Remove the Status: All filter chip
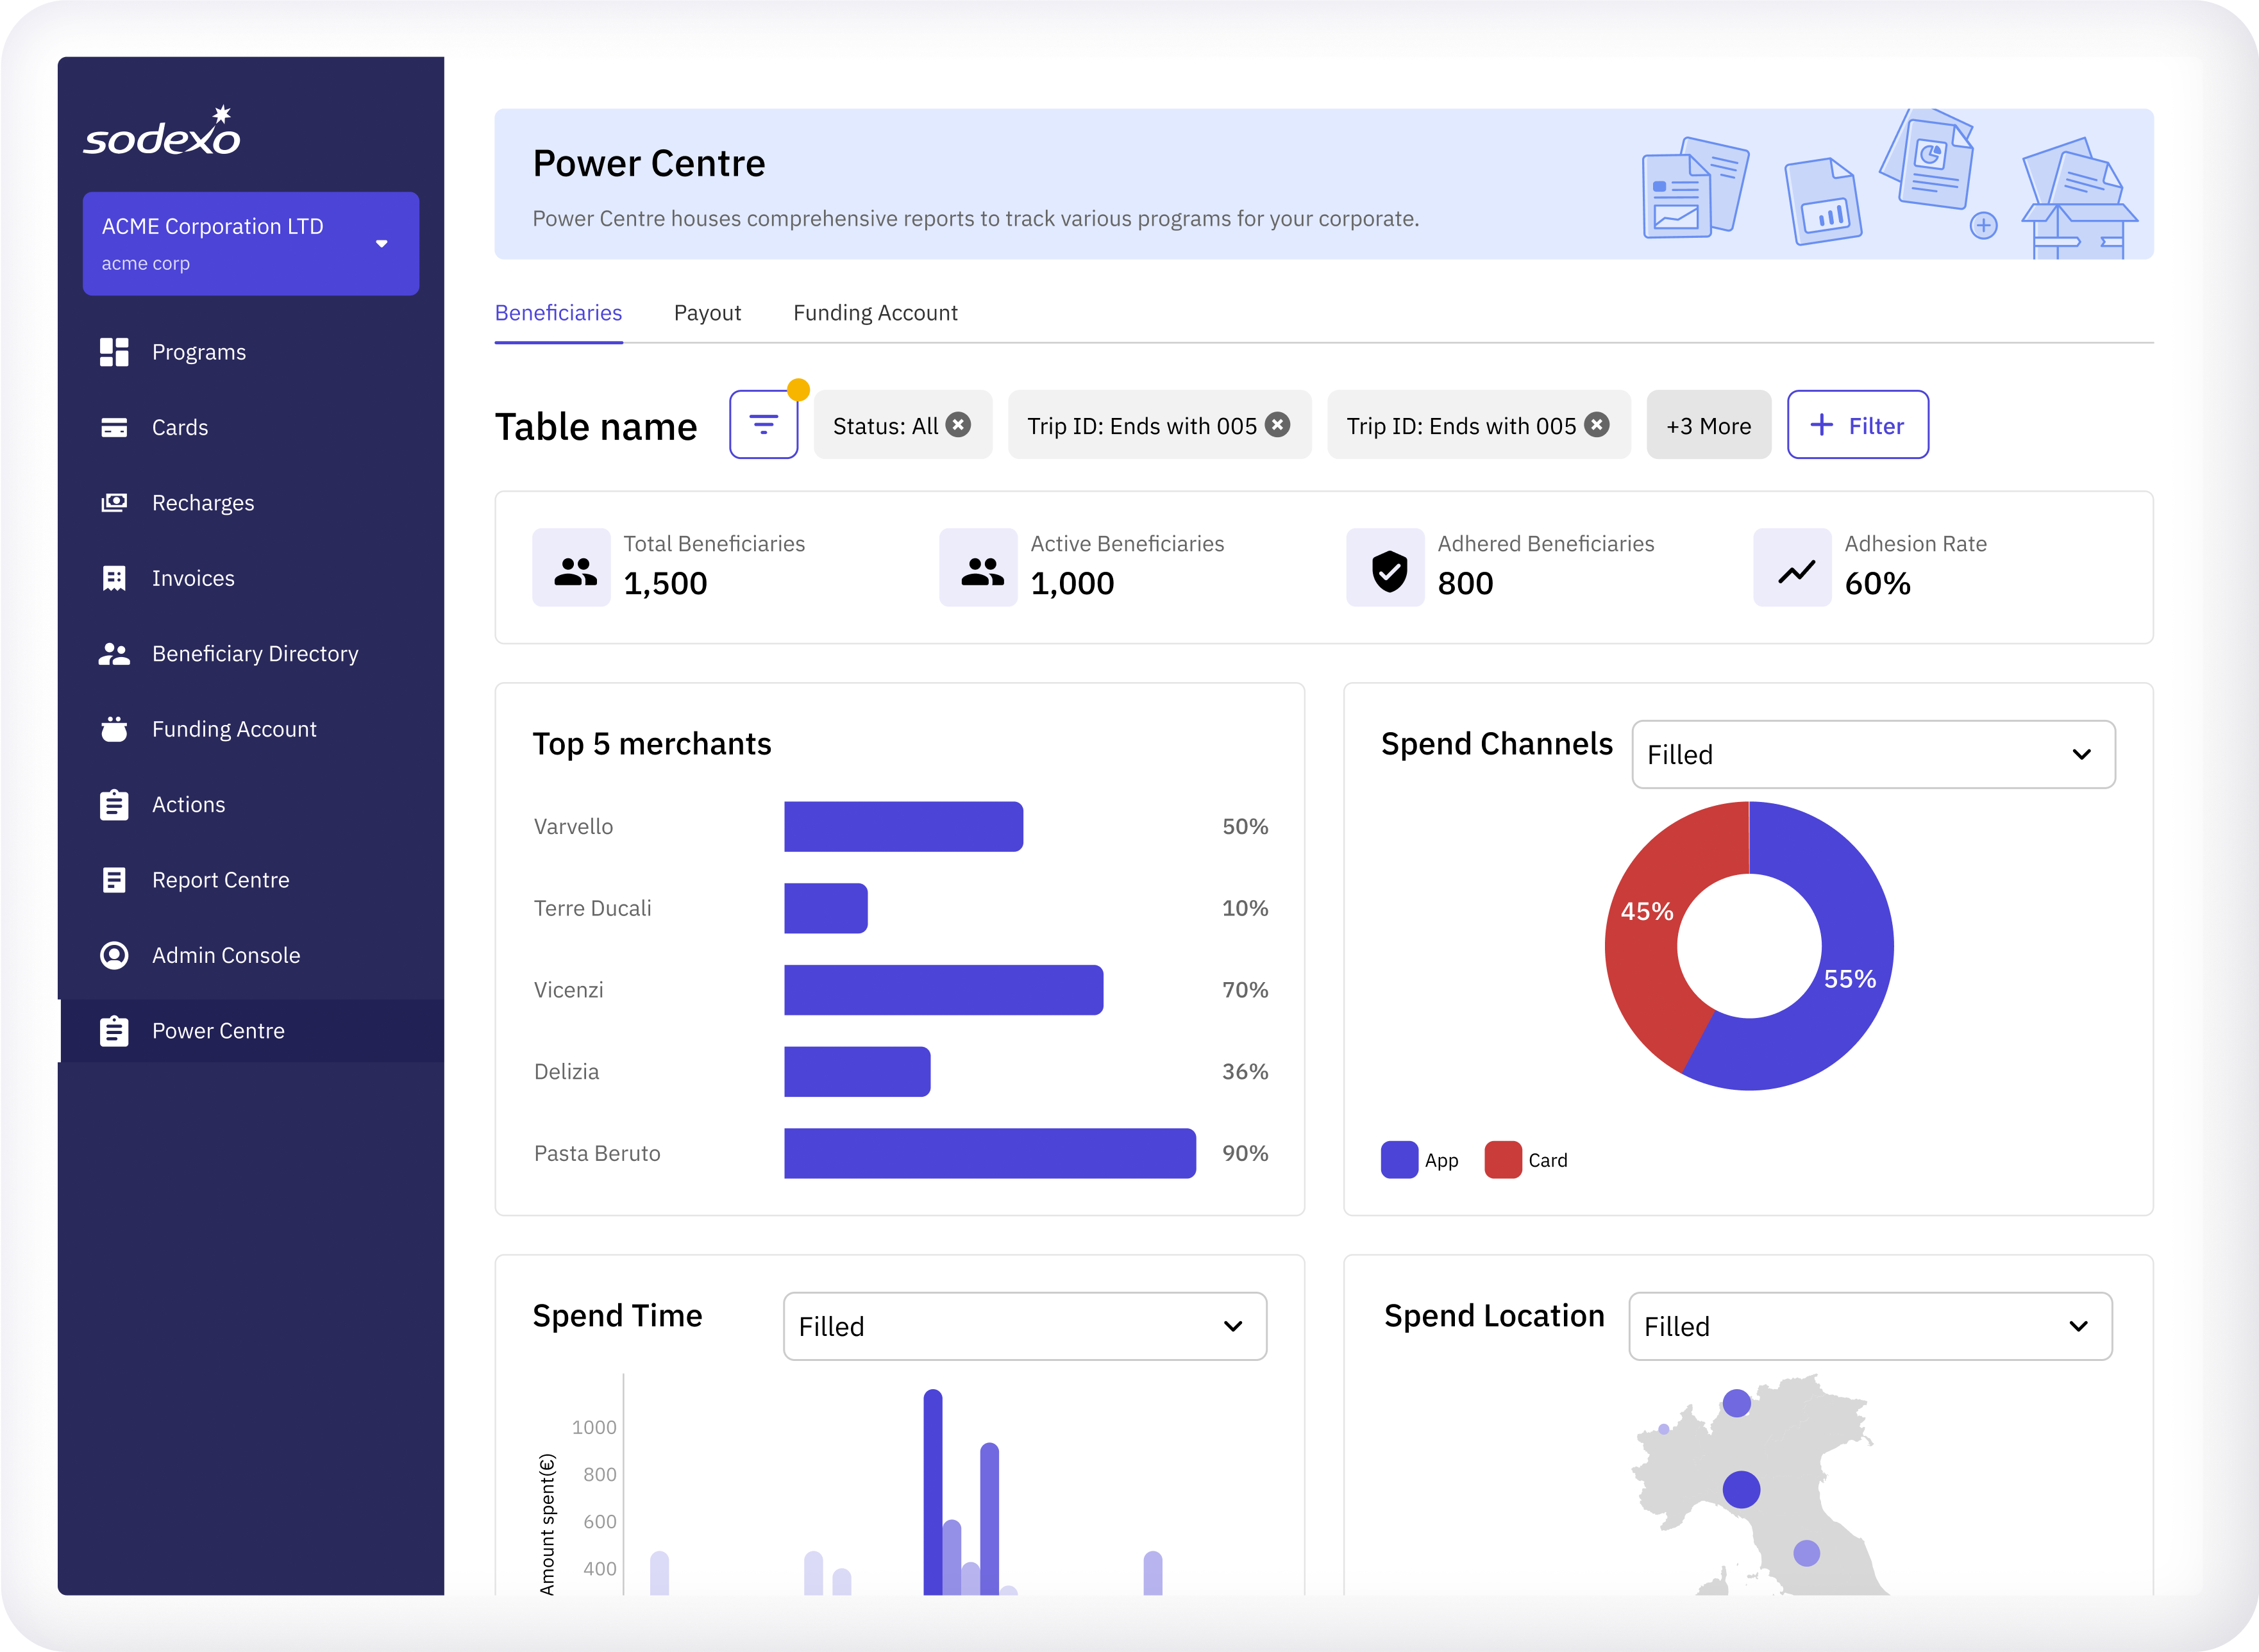The width and height of the screenshot is (2259, 1652). pos(958,425)
